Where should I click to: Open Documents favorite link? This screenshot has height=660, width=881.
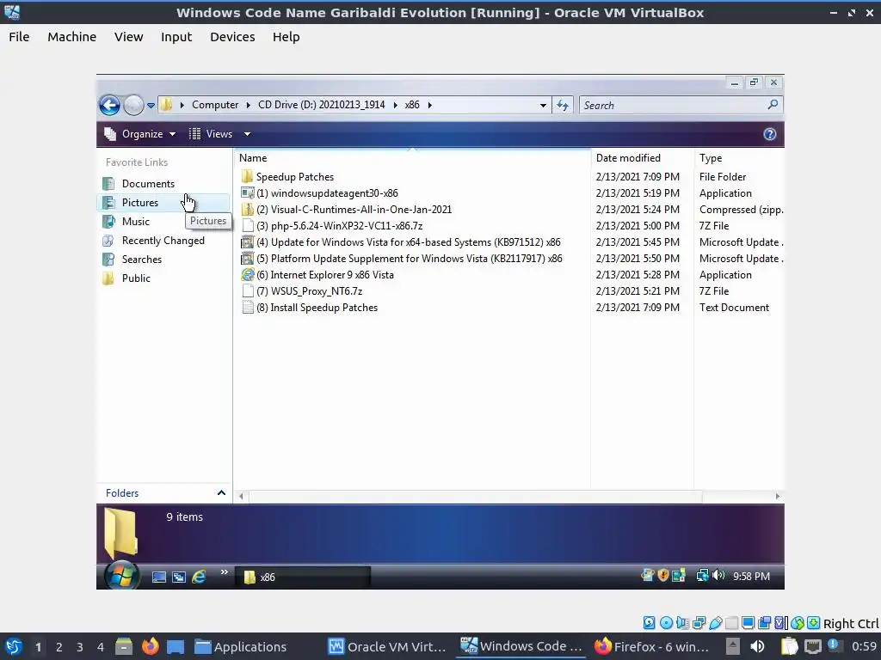pos(148,184)
